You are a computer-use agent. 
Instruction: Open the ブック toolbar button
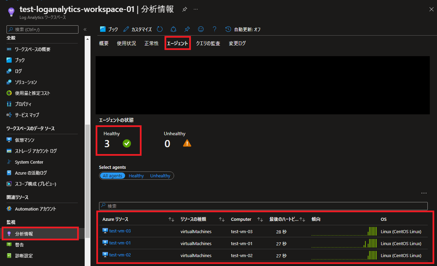pos(109,29)
